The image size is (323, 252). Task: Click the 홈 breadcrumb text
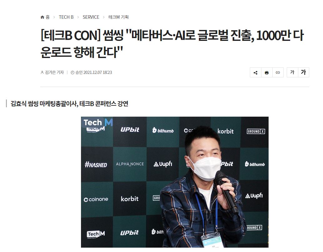pos(48,17)
